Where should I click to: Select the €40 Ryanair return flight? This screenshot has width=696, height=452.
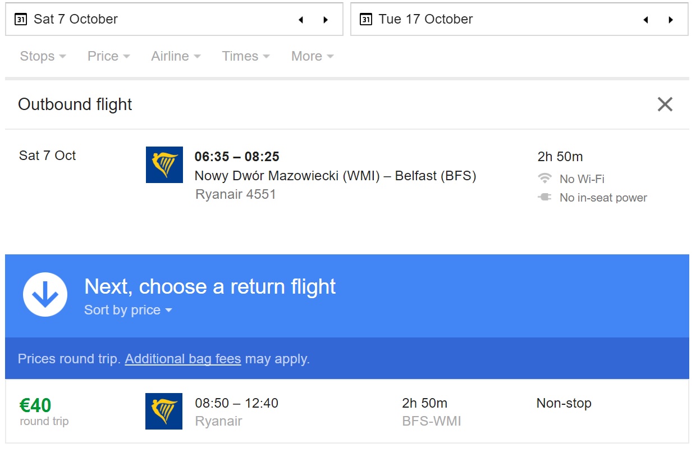347,412
